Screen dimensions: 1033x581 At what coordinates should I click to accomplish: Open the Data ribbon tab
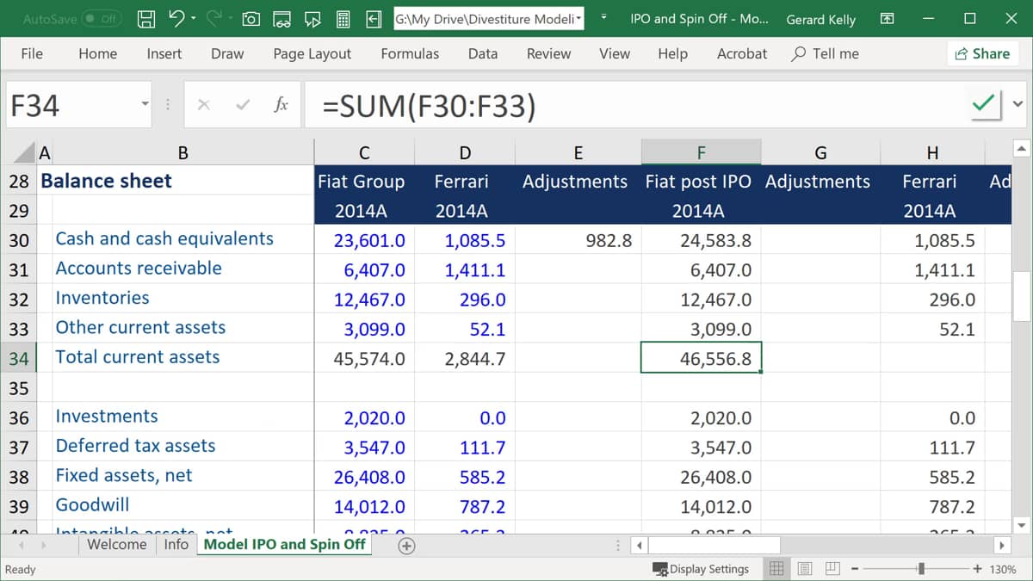[483, 53]
